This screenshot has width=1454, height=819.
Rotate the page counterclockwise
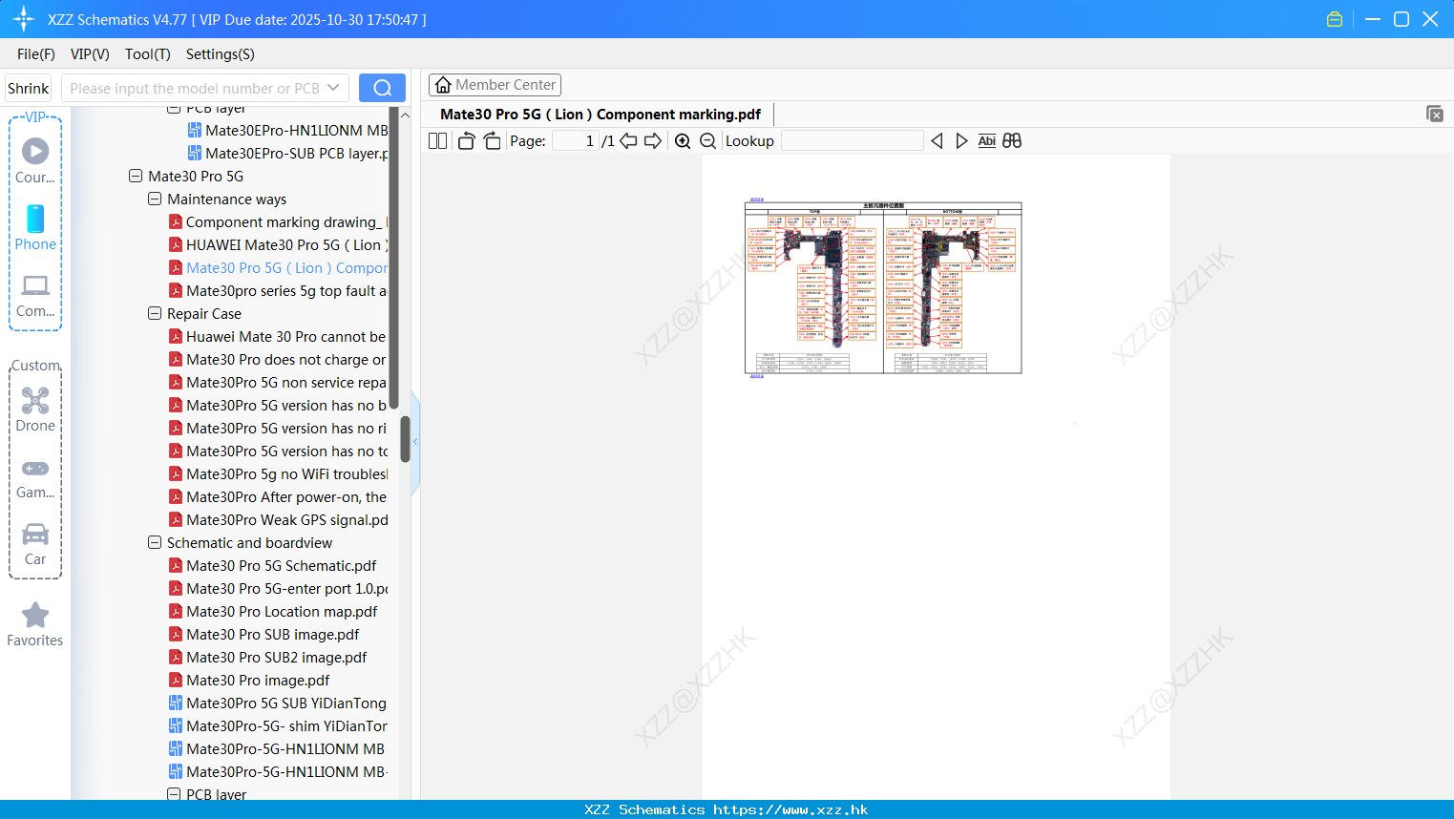[x=466, y=141]
